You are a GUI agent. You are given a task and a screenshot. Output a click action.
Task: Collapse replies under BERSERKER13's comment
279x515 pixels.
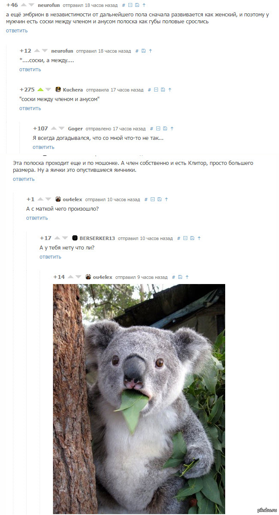[185, 238]
